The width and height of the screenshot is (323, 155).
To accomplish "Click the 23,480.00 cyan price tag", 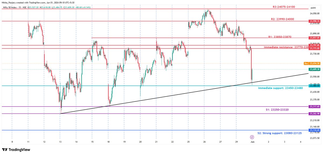I will (315, 86).
